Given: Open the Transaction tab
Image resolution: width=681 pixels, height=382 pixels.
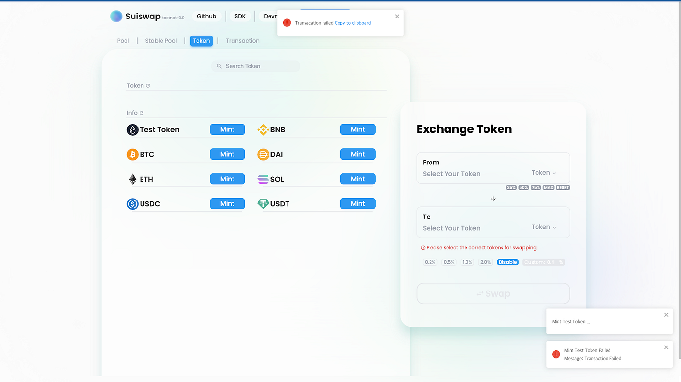Looking at the screenshot, I should pyautogui.click(x=243, y=41).
